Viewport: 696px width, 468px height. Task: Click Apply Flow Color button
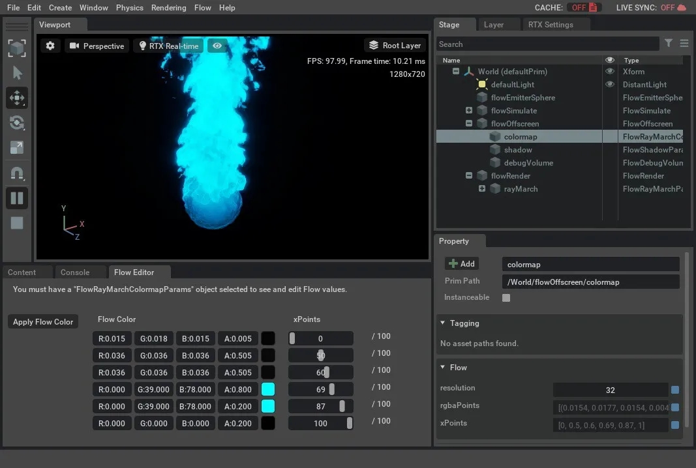(x=43, y=322)
